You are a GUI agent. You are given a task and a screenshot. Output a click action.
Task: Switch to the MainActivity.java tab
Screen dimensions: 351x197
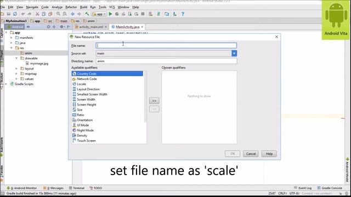point(127,27)
